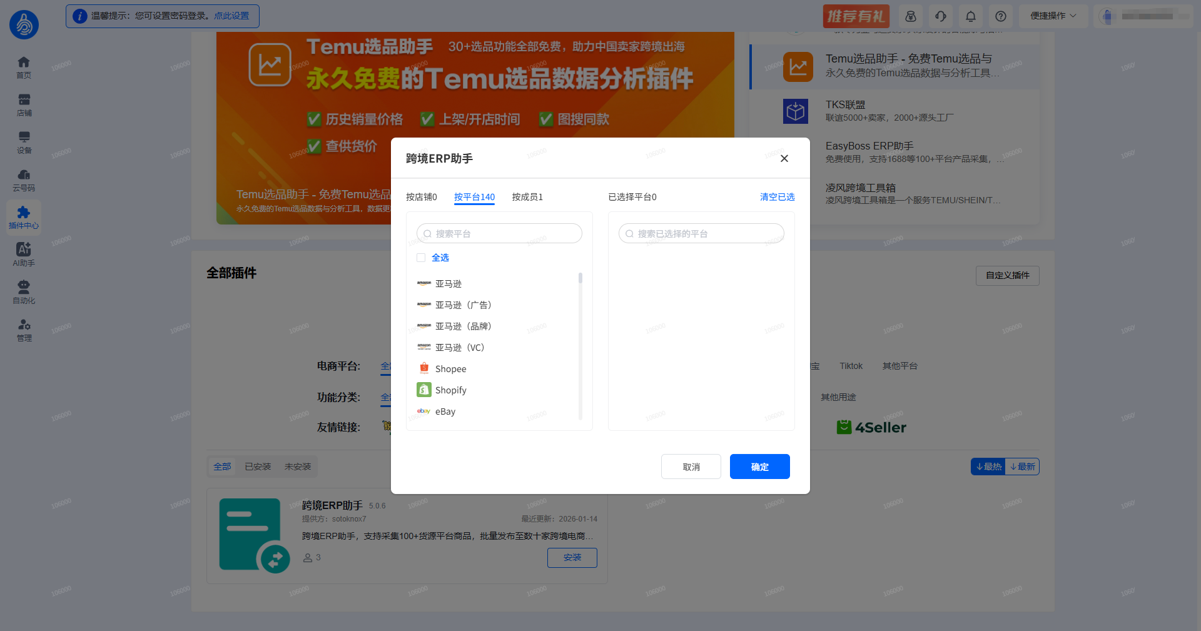
Task: Select 亚马逊（广告）platform row
Action: (x=495, y=305)
